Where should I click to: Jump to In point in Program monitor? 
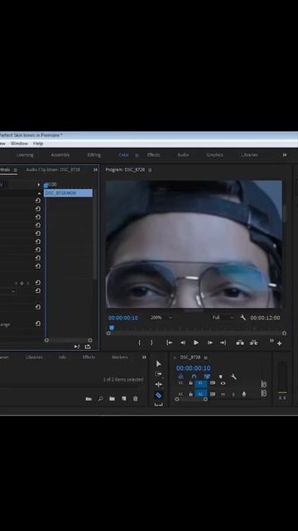tap(169, 343)
